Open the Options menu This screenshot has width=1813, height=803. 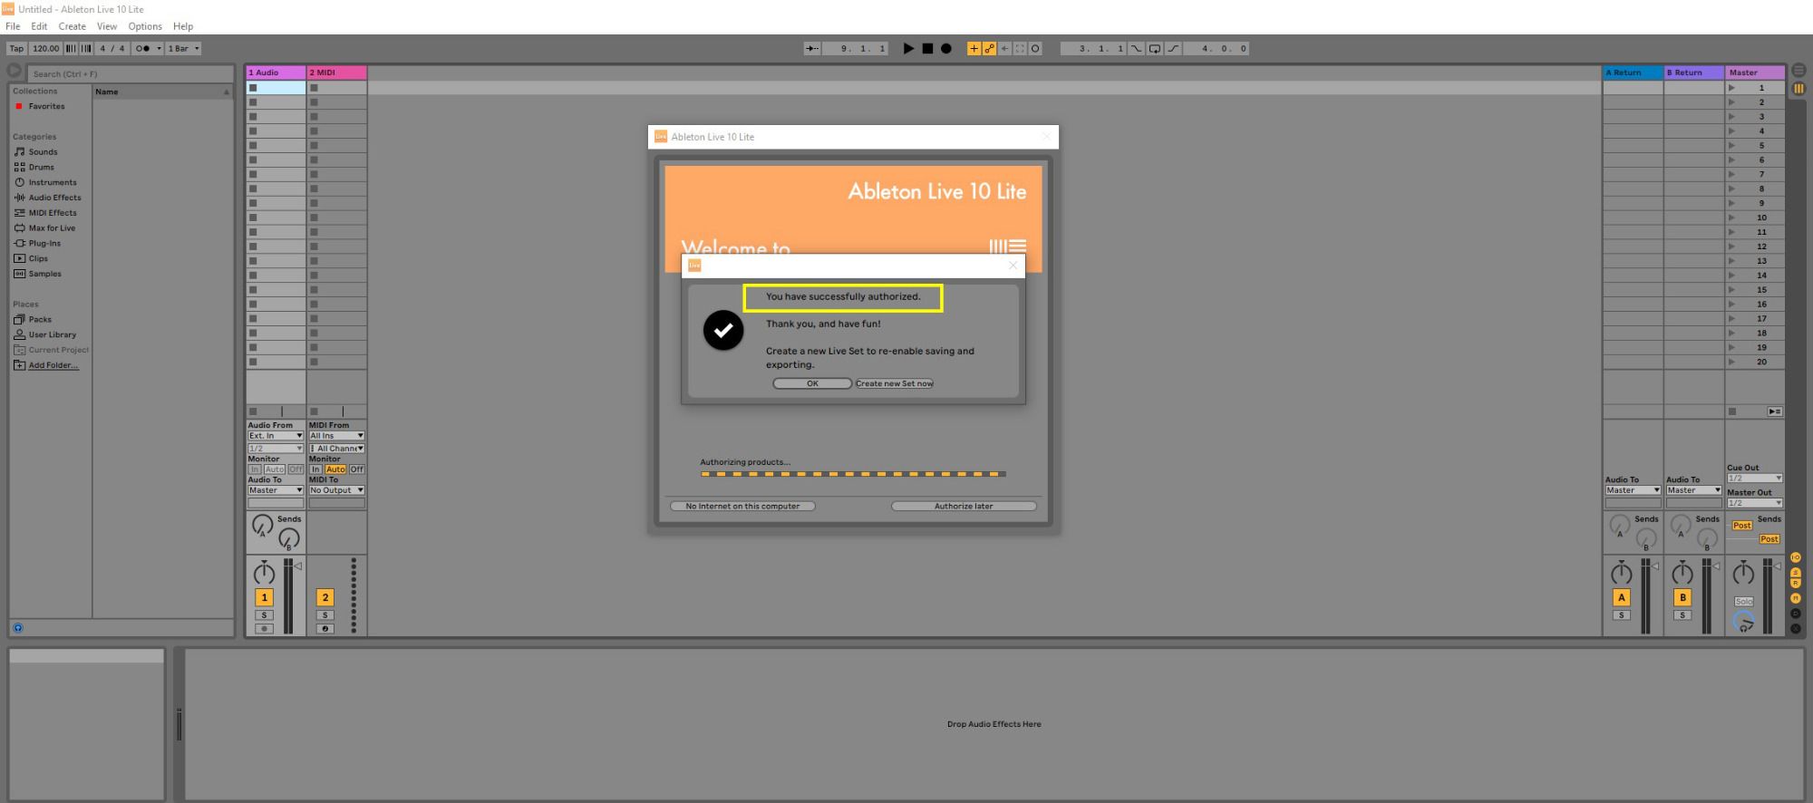point(145,26)
